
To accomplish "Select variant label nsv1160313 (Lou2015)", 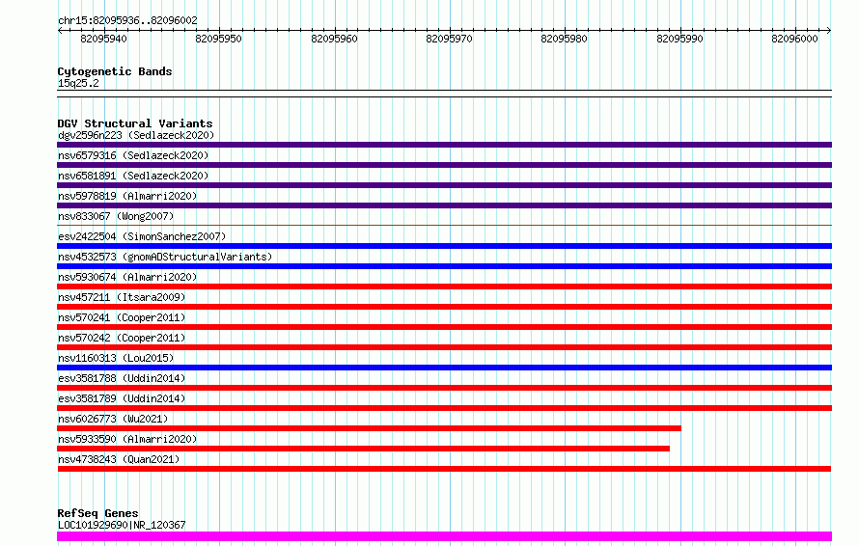I will [116, 358].
